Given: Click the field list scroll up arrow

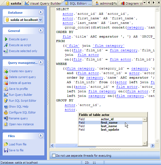Looking at the screenshot, I should [x=145, y=119].
